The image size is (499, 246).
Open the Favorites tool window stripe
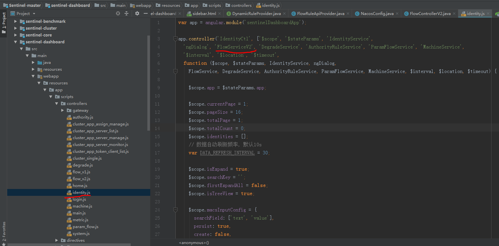click(4, 231)
